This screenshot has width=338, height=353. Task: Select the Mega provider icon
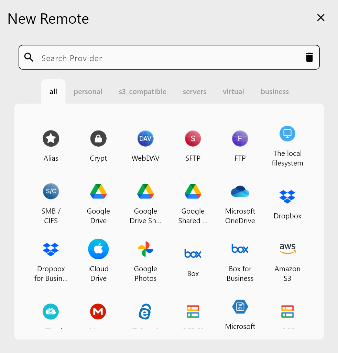98,311
